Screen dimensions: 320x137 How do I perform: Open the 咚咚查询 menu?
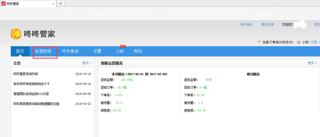pos(70,51)
